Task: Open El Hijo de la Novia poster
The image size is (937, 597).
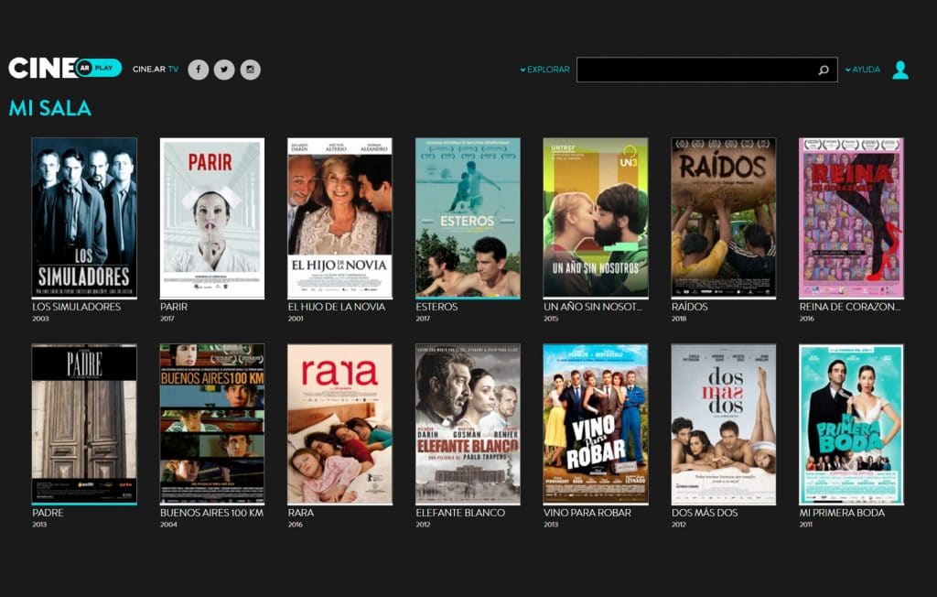Action: click(x=339, y=218)
